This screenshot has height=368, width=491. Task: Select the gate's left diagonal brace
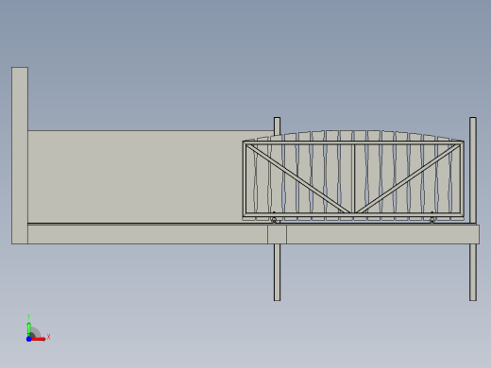point(298,178)
